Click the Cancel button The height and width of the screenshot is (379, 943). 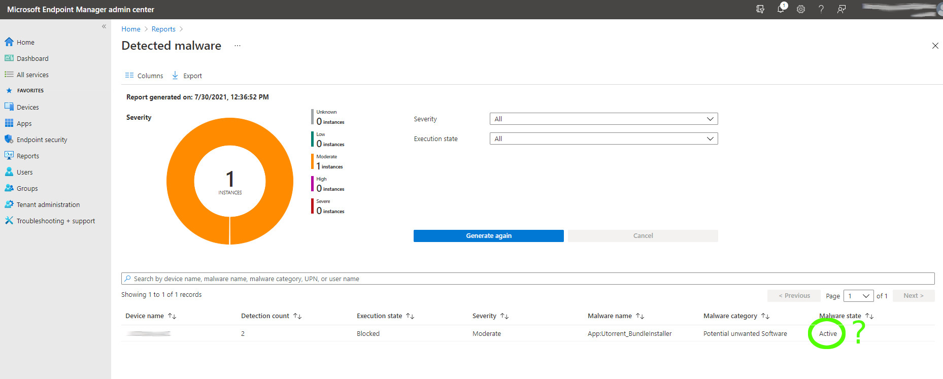pos(643,236)
